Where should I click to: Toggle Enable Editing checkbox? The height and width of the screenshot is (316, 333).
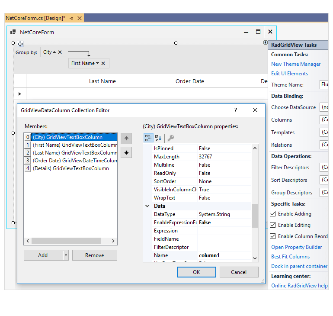pyautogui.click(x=273, y=225)
